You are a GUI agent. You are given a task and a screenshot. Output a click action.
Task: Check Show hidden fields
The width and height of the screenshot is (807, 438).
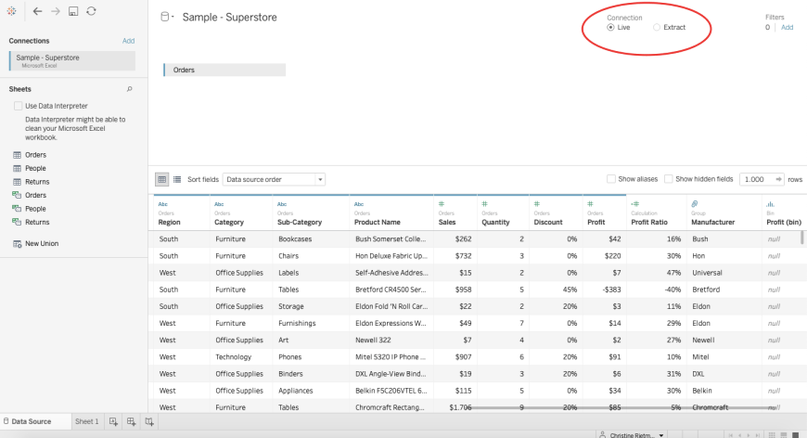coord(669,179)
